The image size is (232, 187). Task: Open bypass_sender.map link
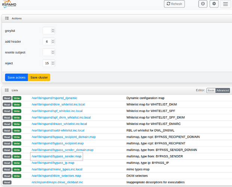57,156
